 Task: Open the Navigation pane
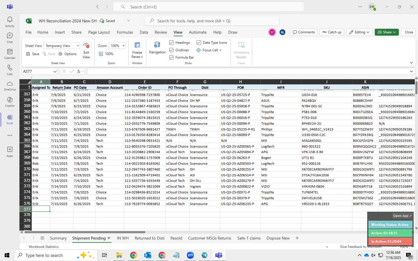click(157, 48)
